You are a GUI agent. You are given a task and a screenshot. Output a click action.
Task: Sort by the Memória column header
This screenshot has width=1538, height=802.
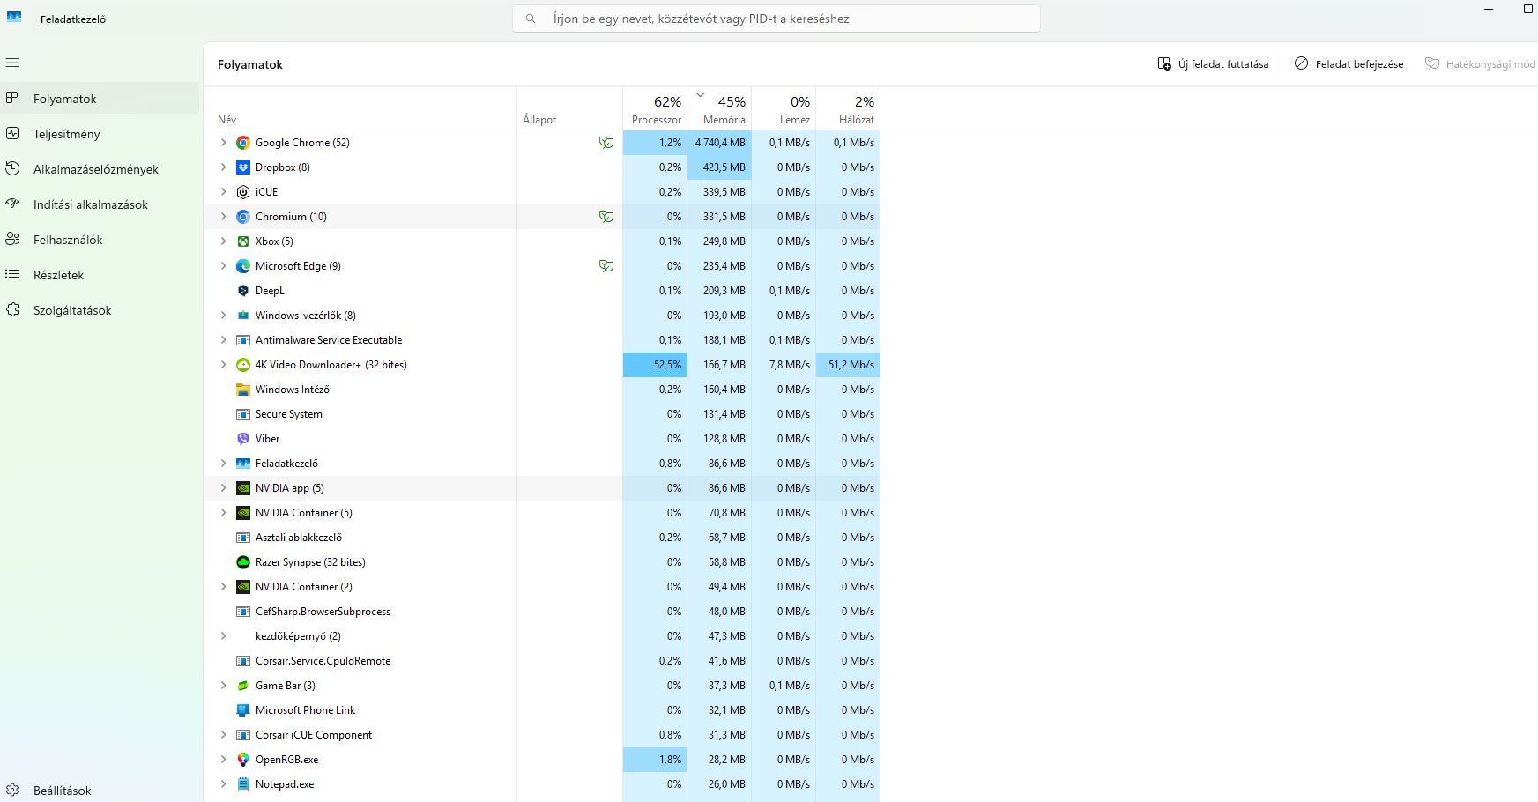719,108
